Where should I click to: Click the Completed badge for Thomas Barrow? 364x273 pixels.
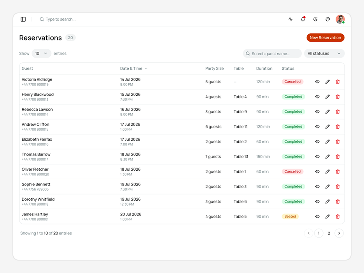[x=294, y=157]
